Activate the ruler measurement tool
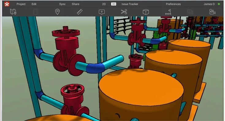 [x=79, y=12]
